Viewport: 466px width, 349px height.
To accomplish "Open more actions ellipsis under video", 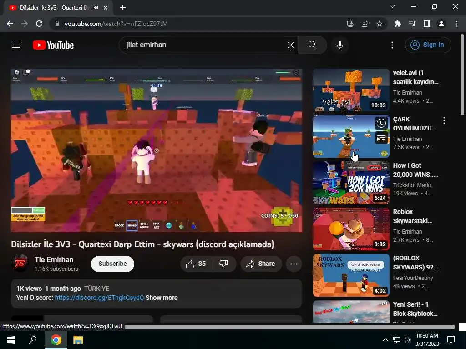I will tap(294, 264).
